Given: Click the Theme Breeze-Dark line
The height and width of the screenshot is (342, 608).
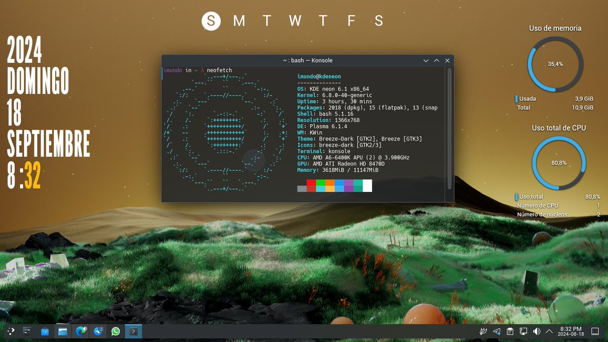Looking at the screenshot, I should (x=360, y=139).
